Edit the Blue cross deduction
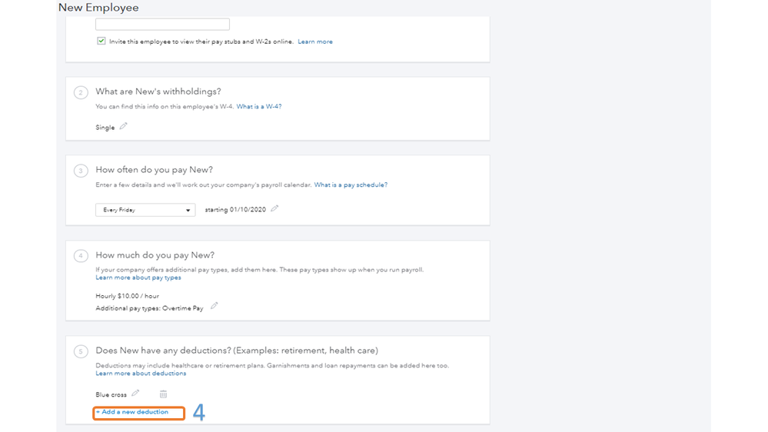 click(x=136, y=394)
